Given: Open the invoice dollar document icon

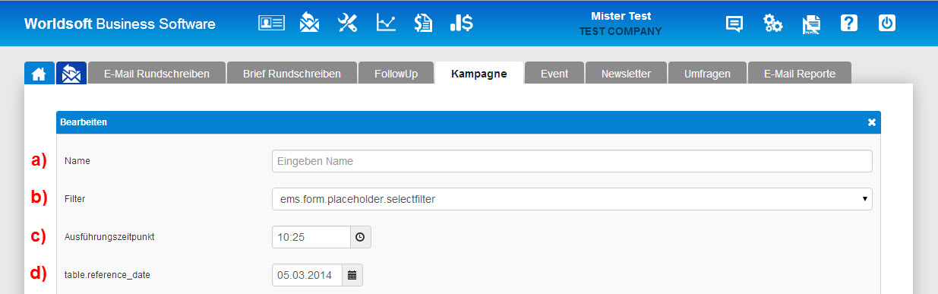Looking at the screenshot, I should click(x=423, y=23).
